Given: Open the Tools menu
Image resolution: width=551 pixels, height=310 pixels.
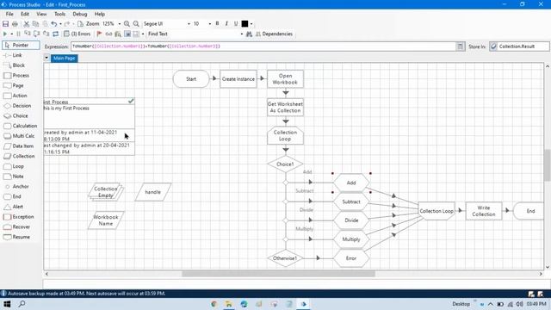Looking at the screenshot, I should pyautogui.click(x=59, y=14).
